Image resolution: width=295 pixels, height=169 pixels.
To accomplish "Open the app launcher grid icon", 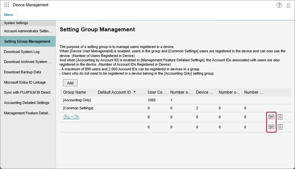I will pyautogui.click(x=7, y=5).
